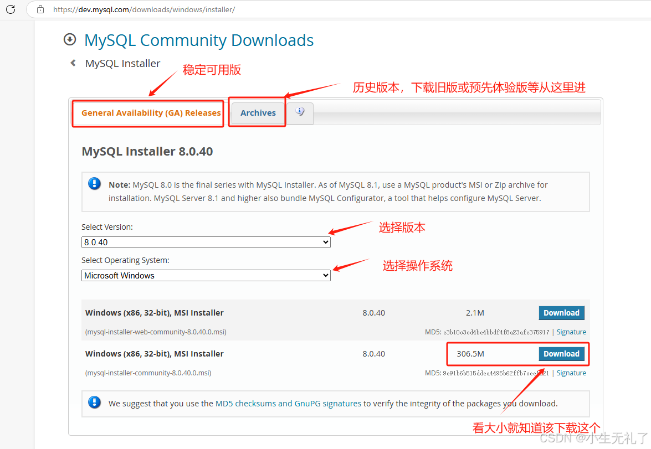Click the Select Version label
The image size is (651, 449).
[x=107, y=227]
